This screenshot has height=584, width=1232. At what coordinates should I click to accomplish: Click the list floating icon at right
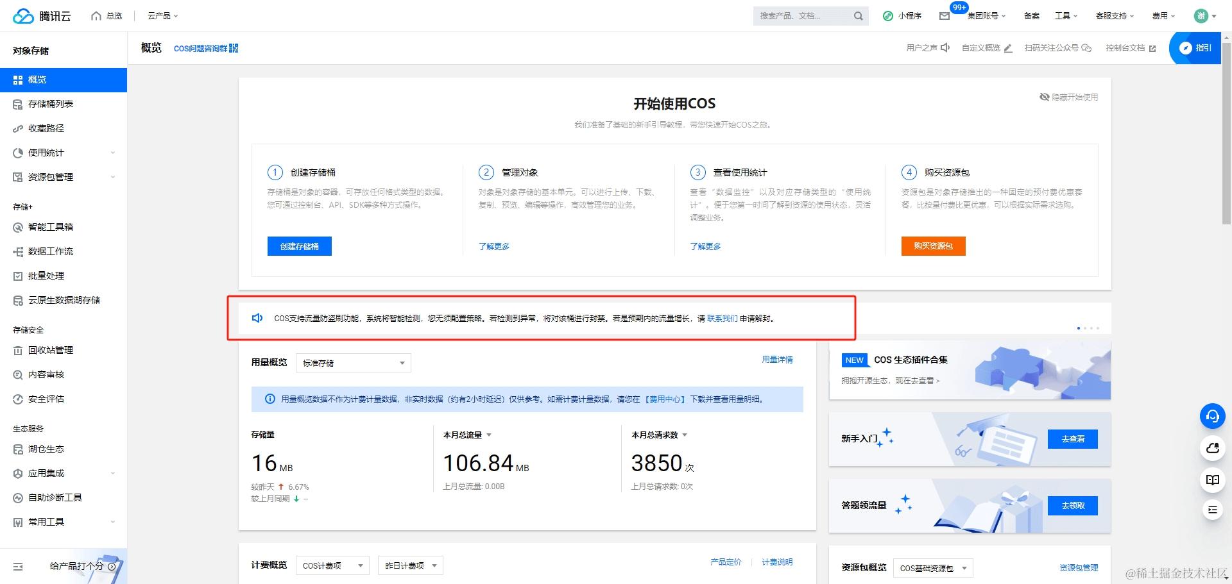click(x=1213, y=510)
